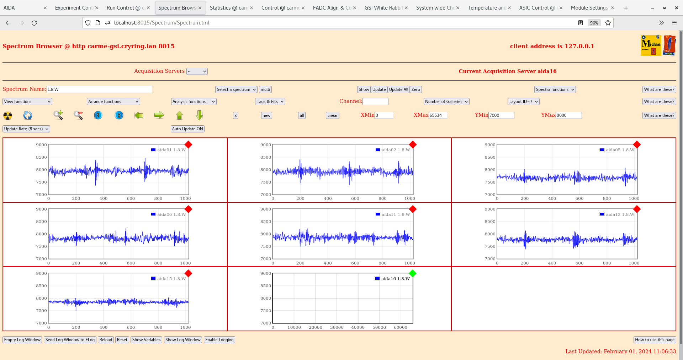Click the legend swatch for aida11 1.8.W
Screen dimensions: 683x360
(x=377, y=214)
